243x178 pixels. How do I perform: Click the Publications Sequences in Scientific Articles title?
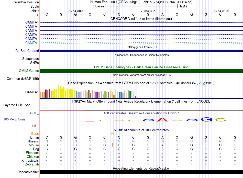coord(141,55)
